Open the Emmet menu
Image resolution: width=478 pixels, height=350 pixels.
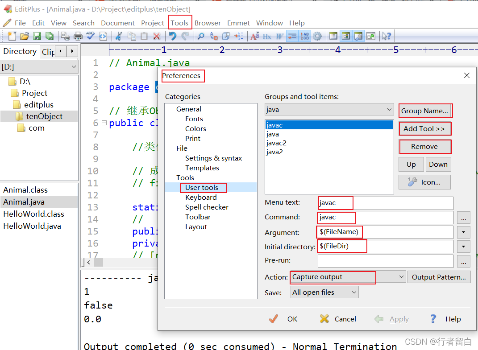[x=238, y=23]
